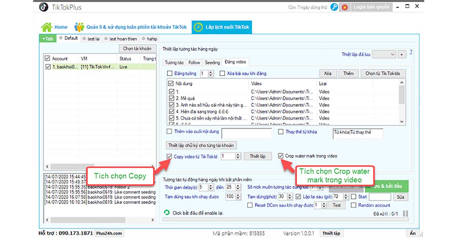
Task: Enable 'Thêm vào cuối nội dung' checkbox
Action: pos(170,132)
